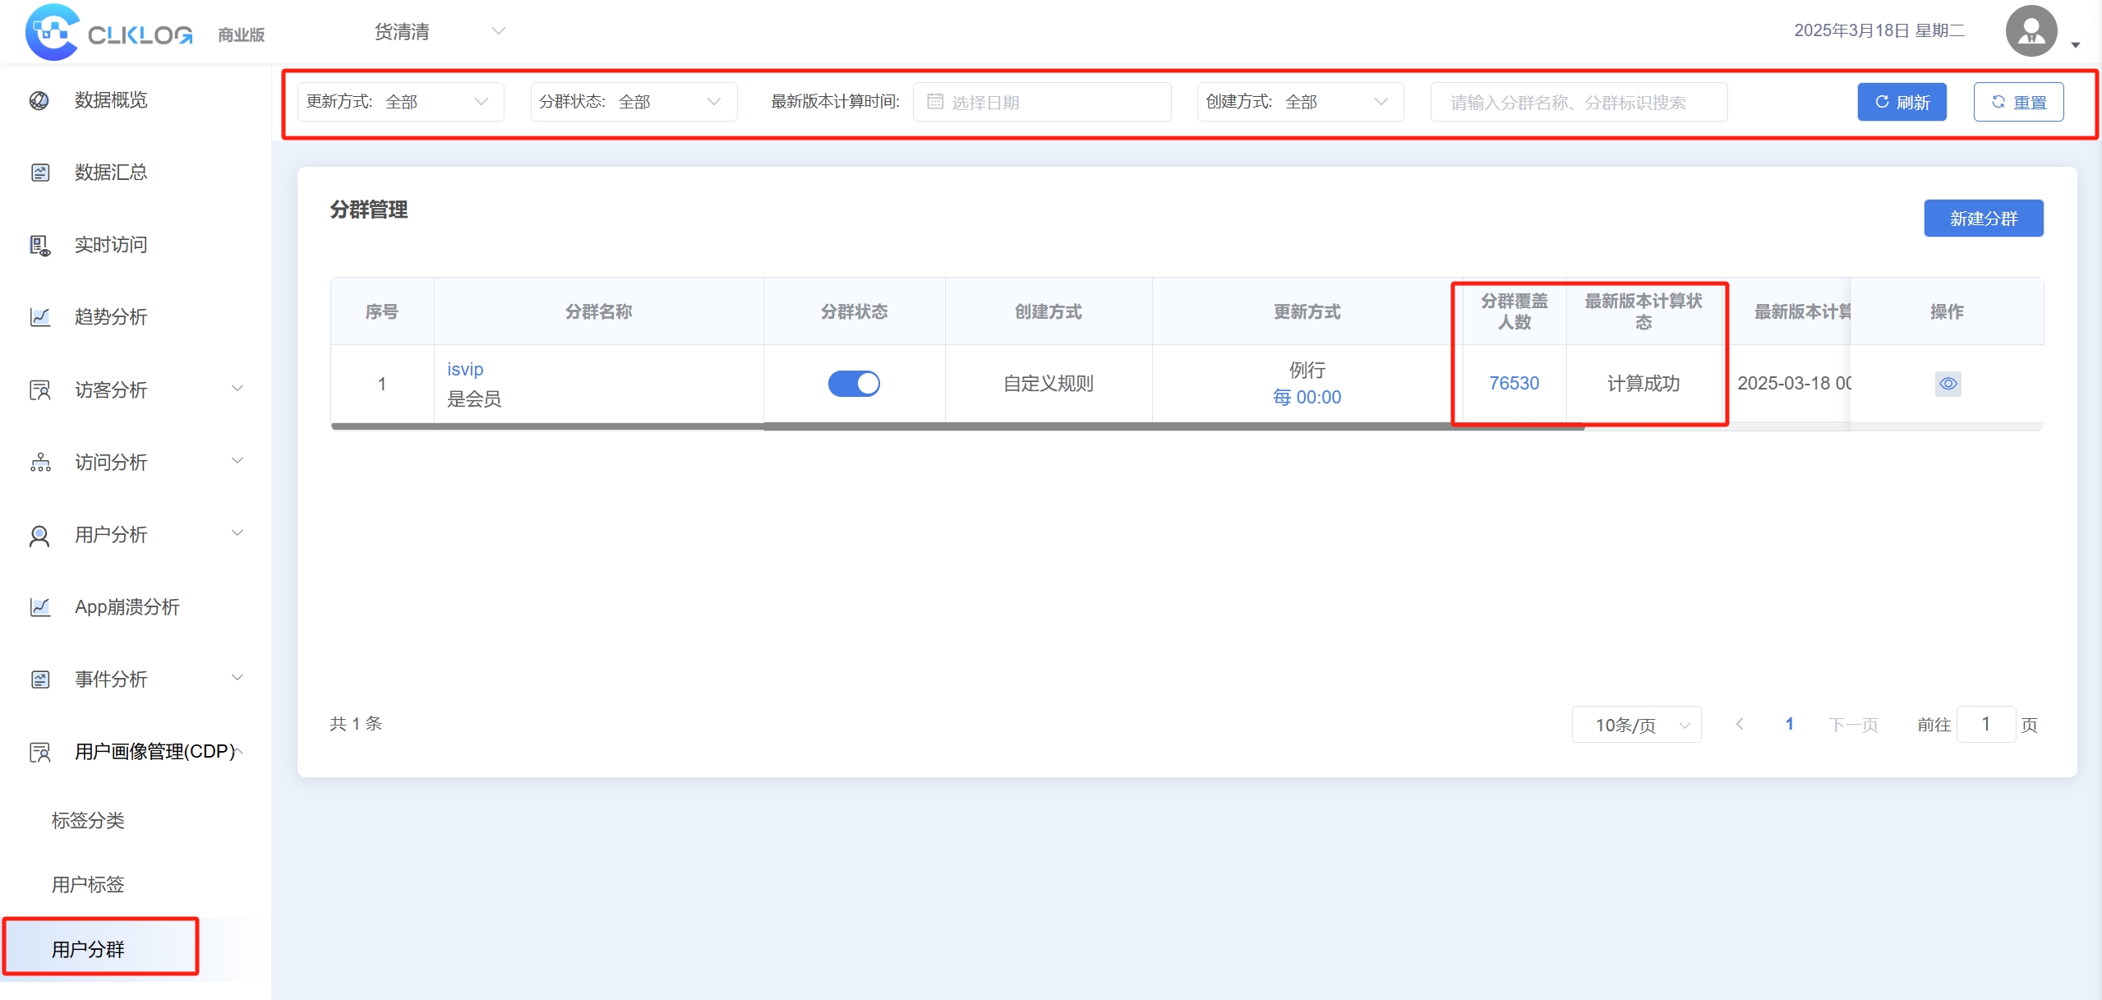Open the 分群状态 filter dropdown
The height and width of the screenshot is (1000, 2102).
click(633, 102)
